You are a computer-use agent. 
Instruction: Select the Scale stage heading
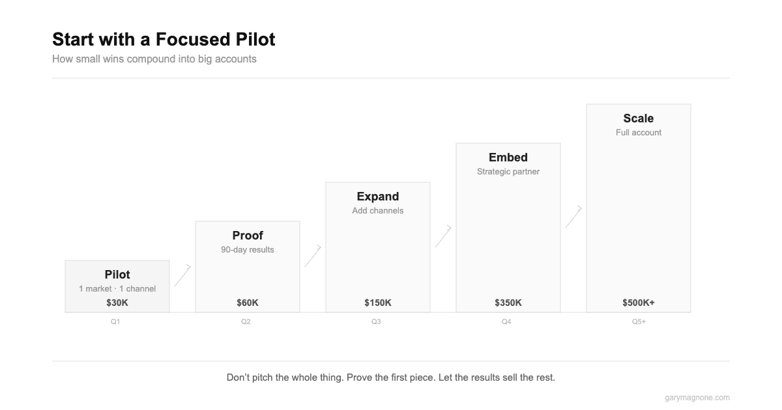click(639, 118)
